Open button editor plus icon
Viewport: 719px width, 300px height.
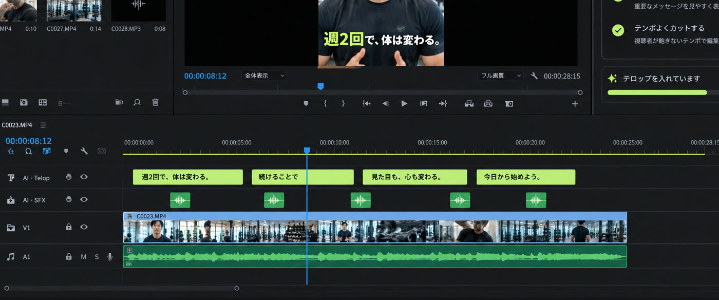[575, 104]
